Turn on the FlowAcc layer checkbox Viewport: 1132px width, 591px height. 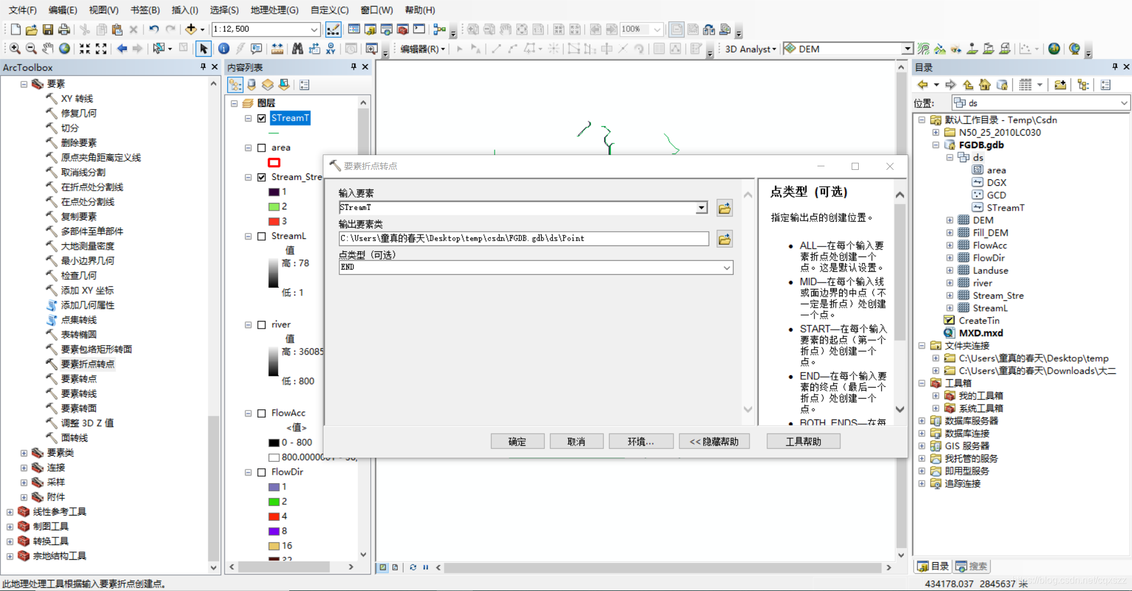coord(261,413)
